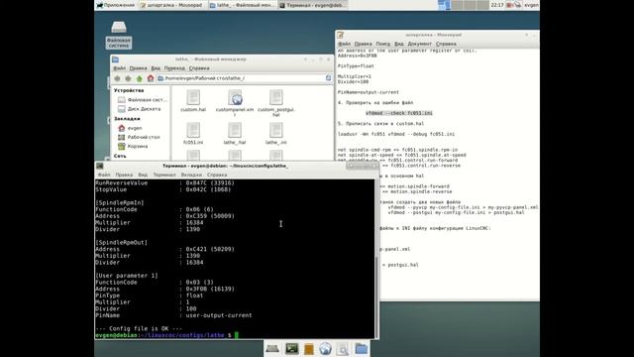Open evgen user menu in panel
The width and height of the screenshot is (634, 357).
(x=531, y=5)
